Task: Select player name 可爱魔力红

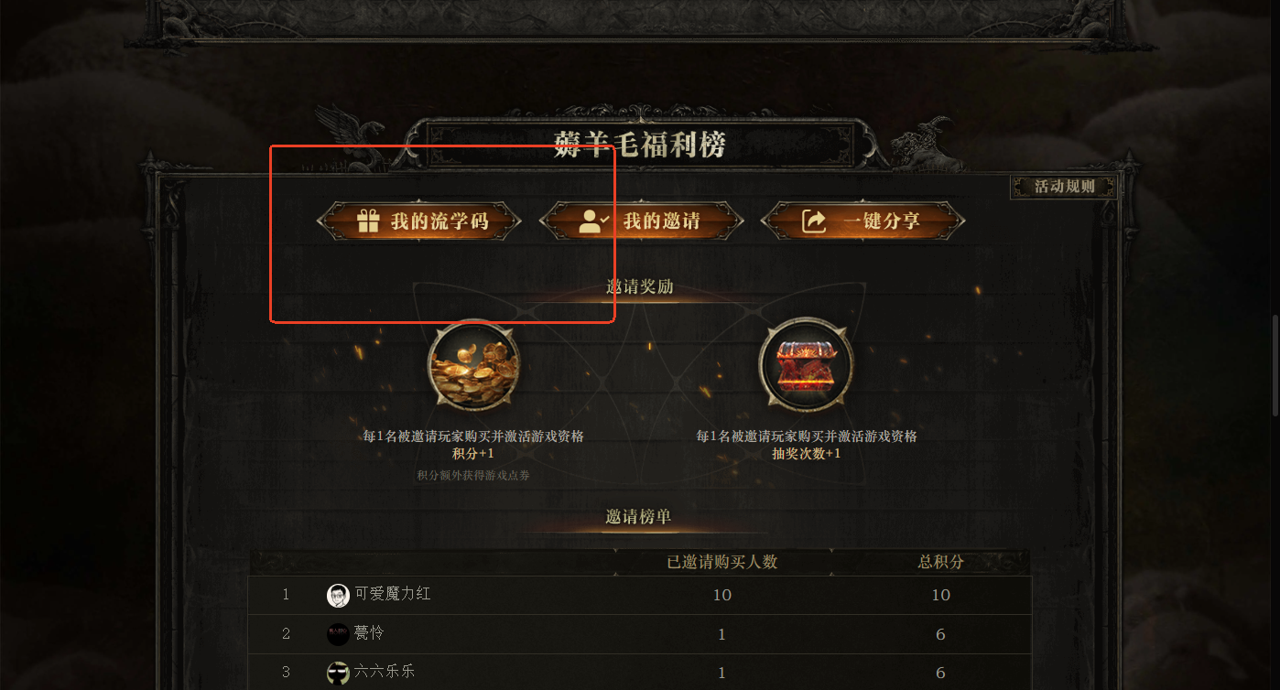Action: 393,594
